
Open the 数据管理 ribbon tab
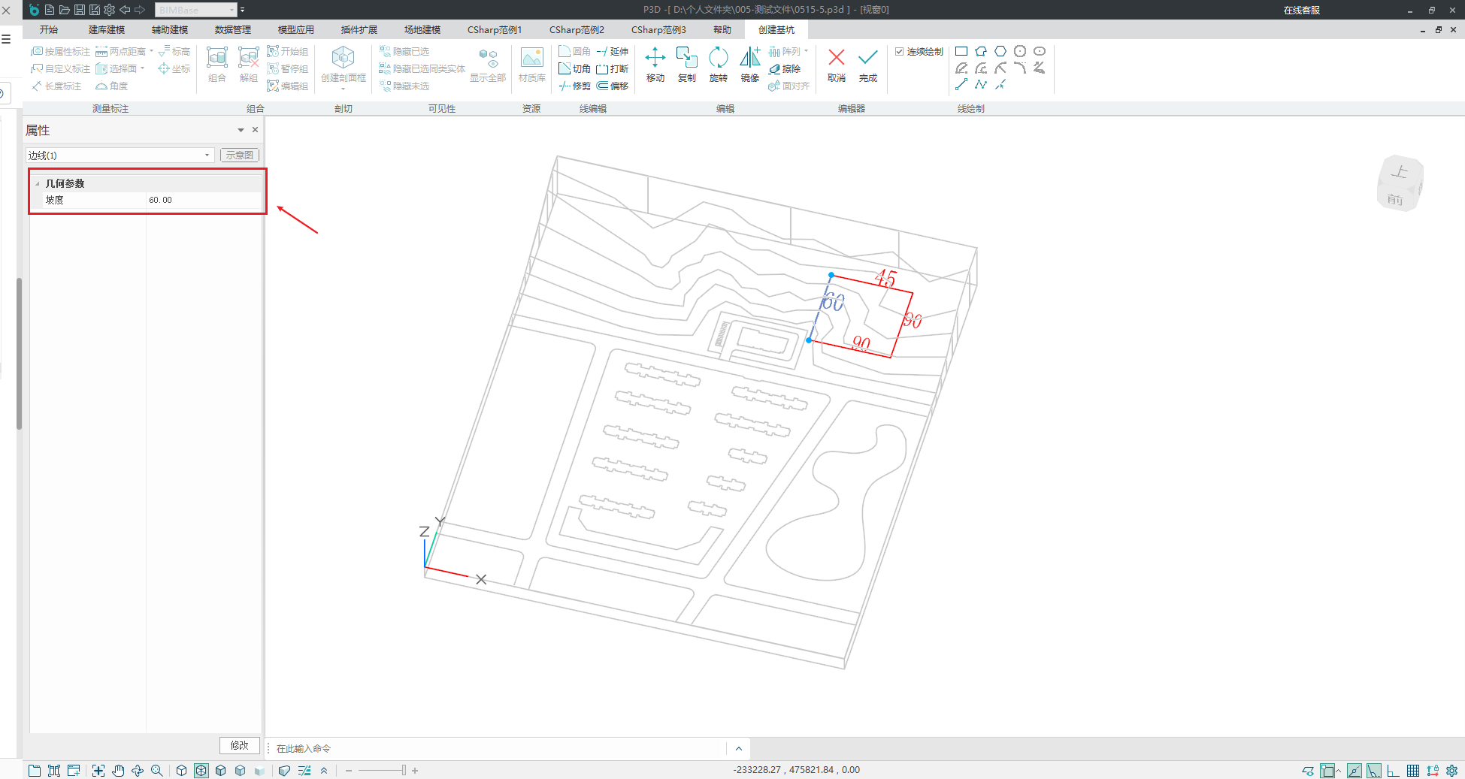pos(232,29)
